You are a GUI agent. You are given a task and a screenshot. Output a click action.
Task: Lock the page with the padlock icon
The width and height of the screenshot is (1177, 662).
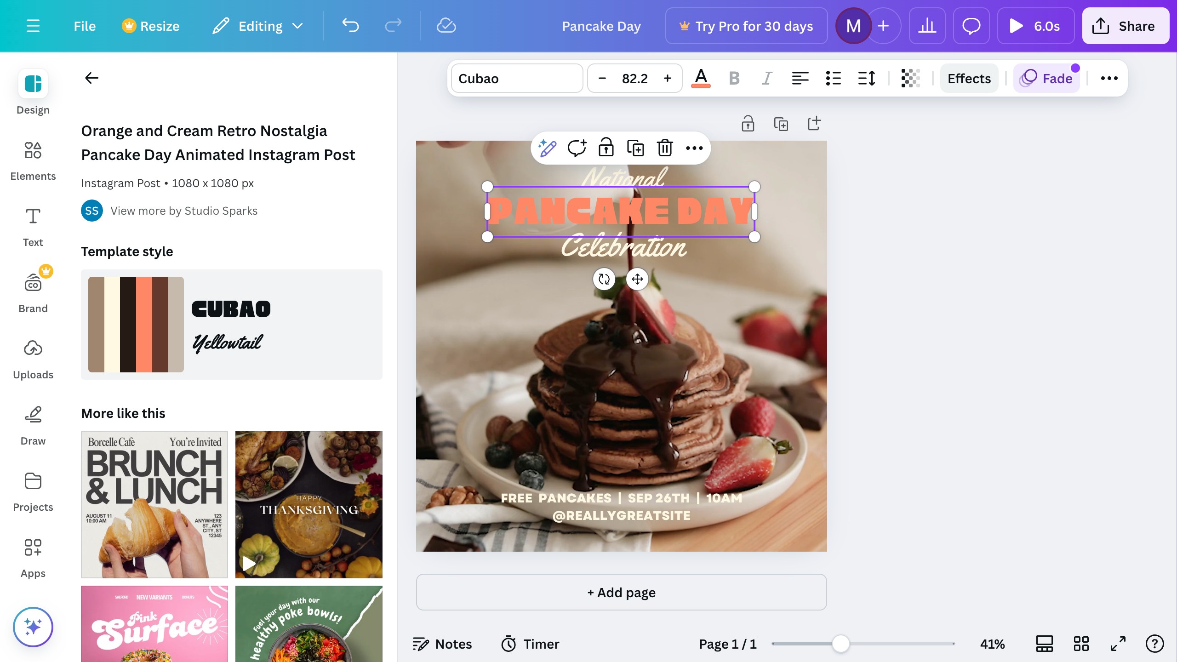coord(748,124)
